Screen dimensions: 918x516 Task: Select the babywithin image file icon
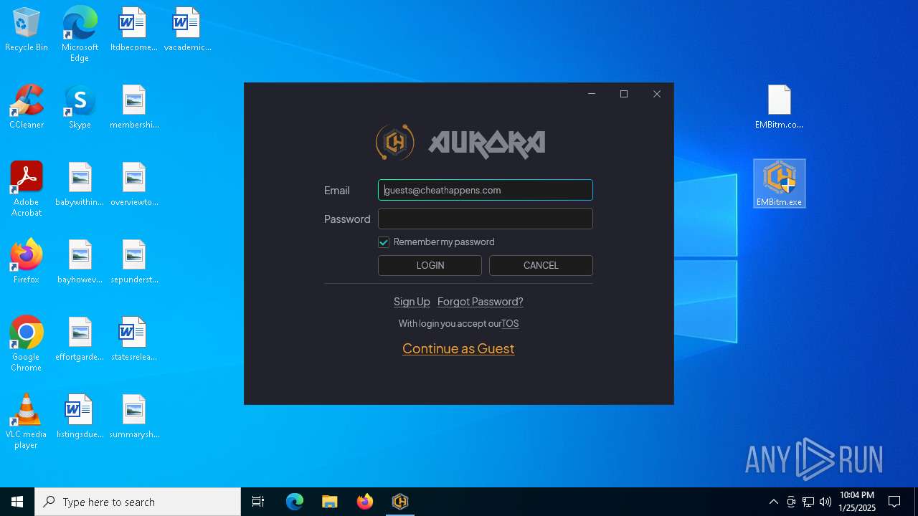pos(80,185)
